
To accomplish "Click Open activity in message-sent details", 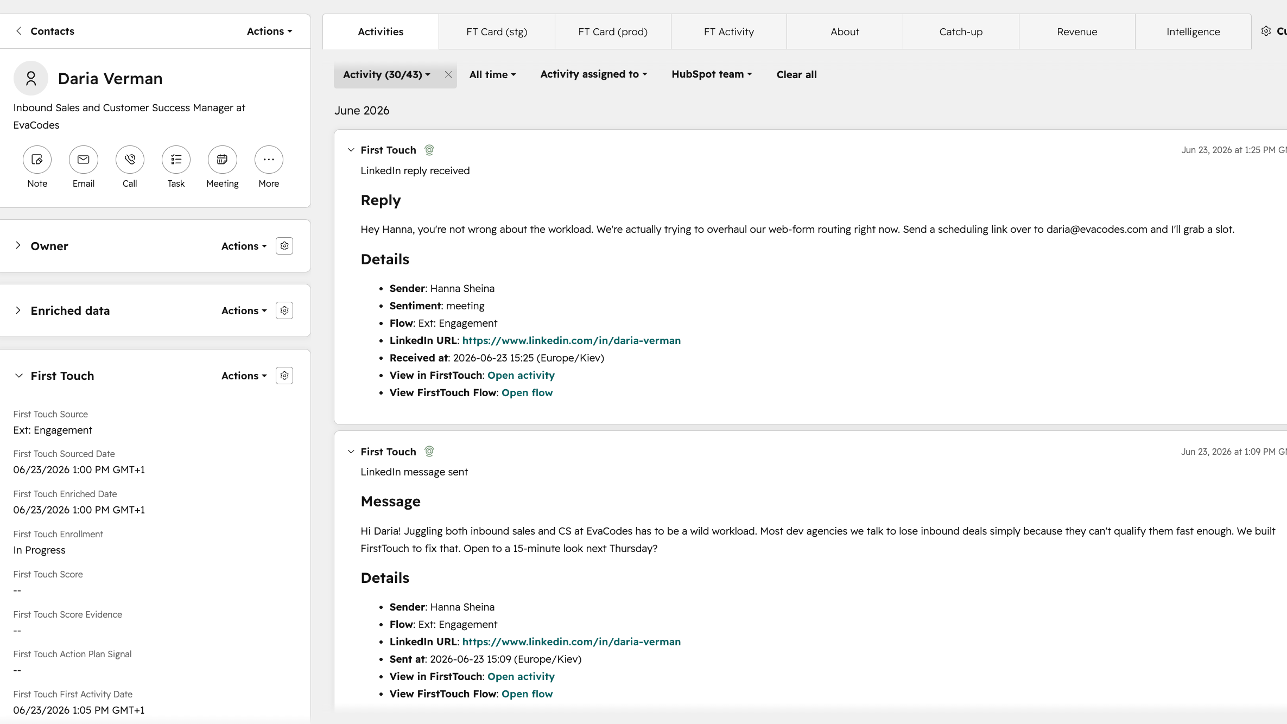I will coord(521,676).
